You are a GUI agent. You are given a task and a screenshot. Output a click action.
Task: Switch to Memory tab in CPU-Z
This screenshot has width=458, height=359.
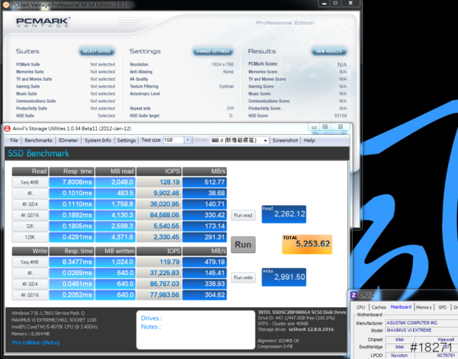click(424, 307)
